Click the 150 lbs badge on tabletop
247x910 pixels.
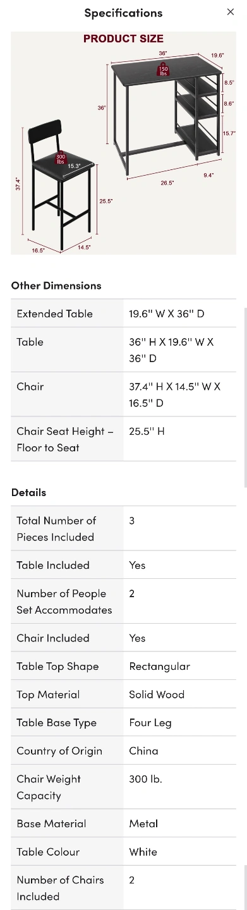[x=164, y=70]
